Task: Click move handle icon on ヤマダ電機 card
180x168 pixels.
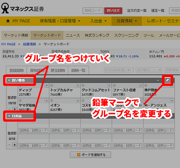Action: coord(20,100)
